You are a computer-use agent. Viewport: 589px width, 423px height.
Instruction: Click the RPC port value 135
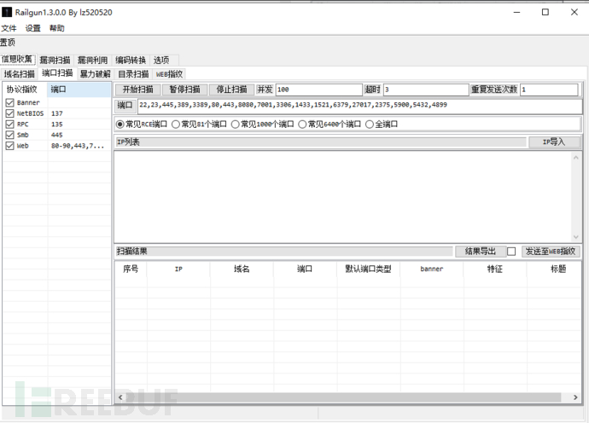click(x=57, y=125)
